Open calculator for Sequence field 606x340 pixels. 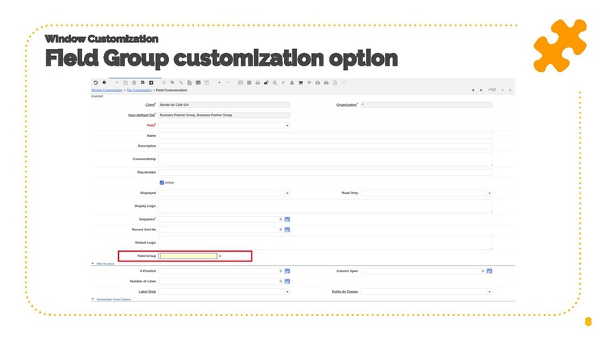[287, 220]
